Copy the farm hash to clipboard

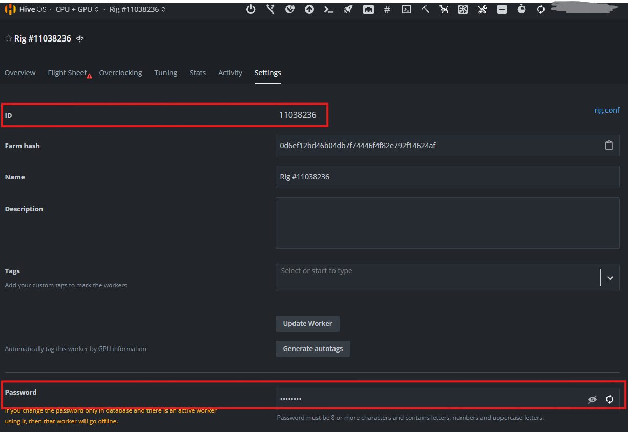(x=609, y=146)
